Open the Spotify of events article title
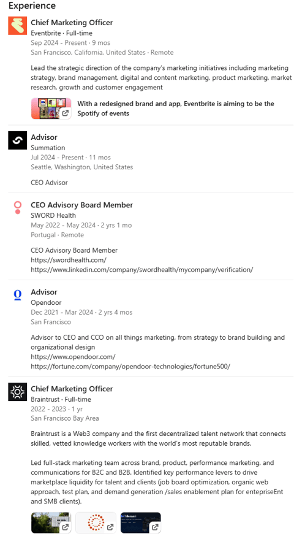This screenshot has height=539, width=294. (x=176, y=109)
